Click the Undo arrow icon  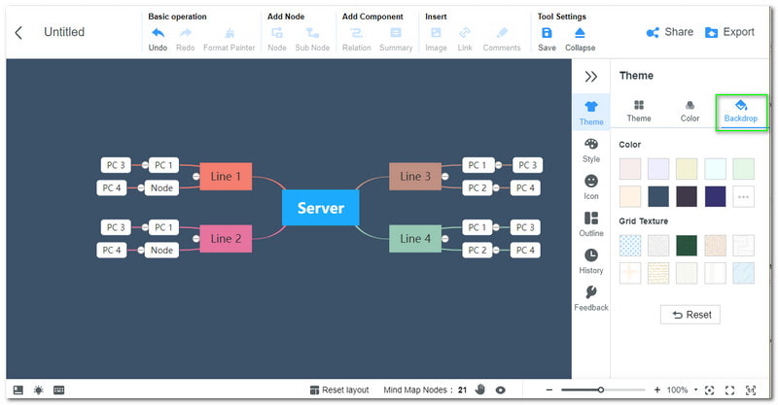click(158, 33)
